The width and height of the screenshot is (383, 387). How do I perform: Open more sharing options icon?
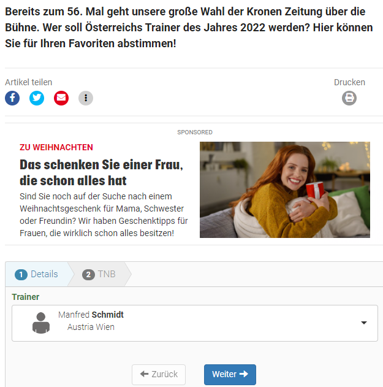(x=86, y=98)
